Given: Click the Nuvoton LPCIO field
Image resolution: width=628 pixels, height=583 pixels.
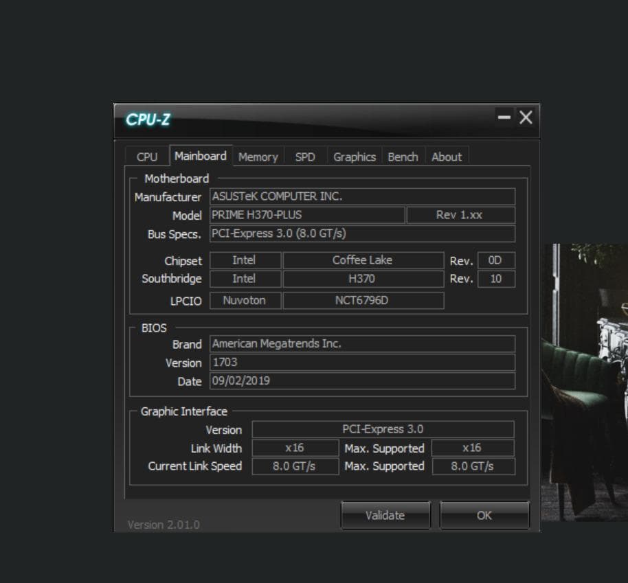Looking at the screenshot, I should tap(245, 300).
